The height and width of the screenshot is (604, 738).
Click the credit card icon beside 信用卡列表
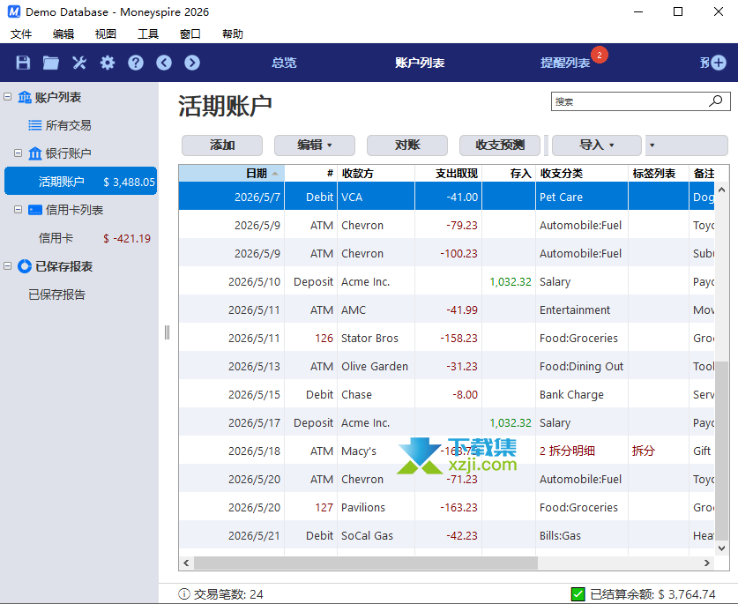click(35, 210)
